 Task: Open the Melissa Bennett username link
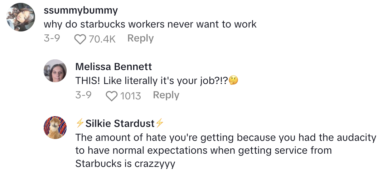tap(113, 67)
